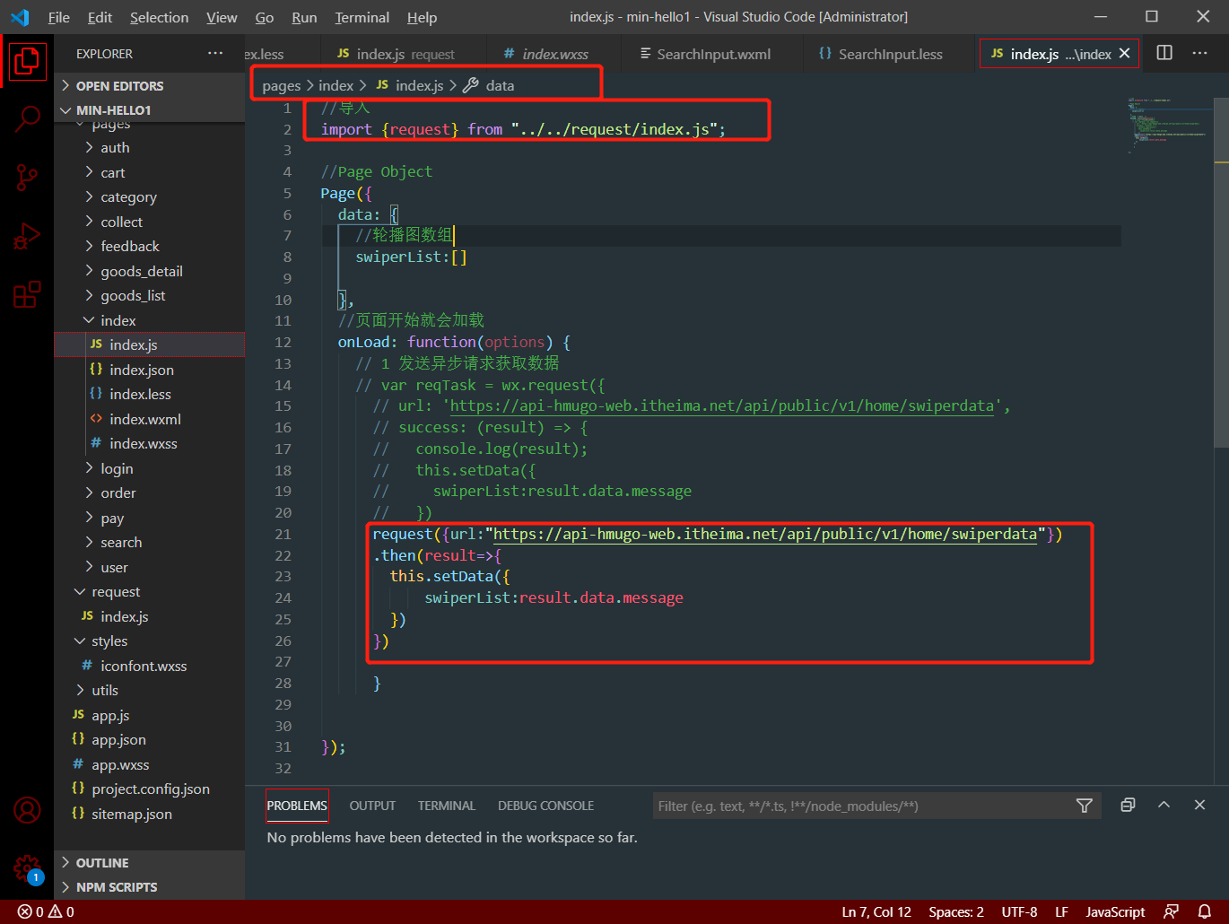This screenshot has width=1229, height=924.
Task: Select the PROBLEMS panel tab
Action: click(x=297, y=806)
